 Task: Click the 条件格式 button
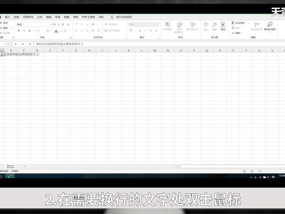pyautogui.click(x=167, y=27)
